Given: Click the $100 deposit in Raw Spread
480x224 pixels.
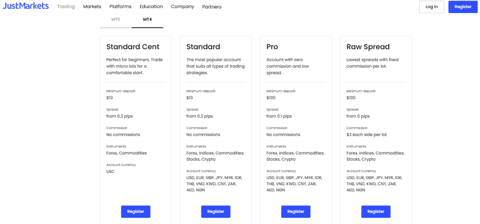Looking at the screenshot, I should [x=351, y=98].
